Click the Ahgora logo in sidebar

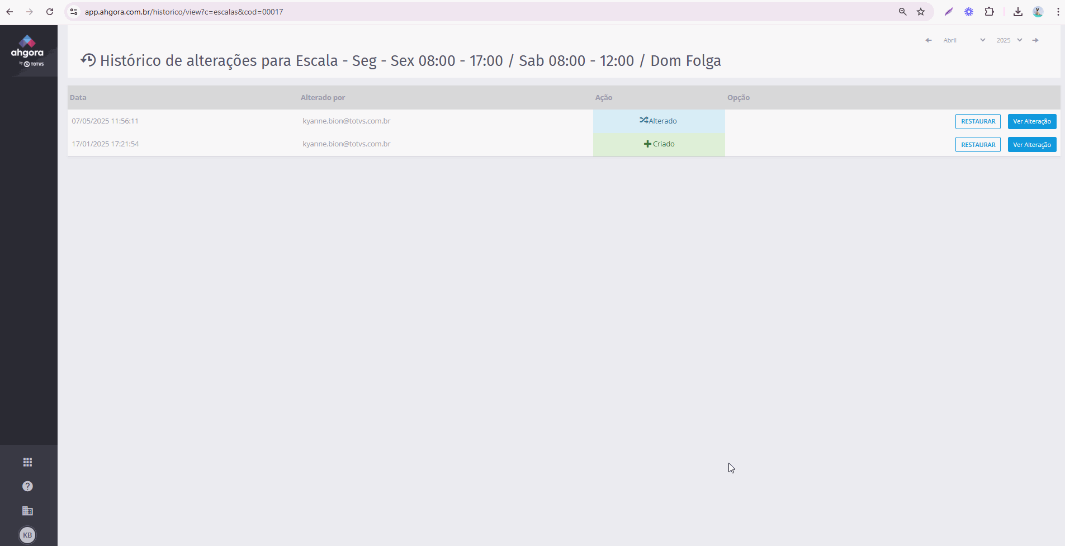[27, 51]
